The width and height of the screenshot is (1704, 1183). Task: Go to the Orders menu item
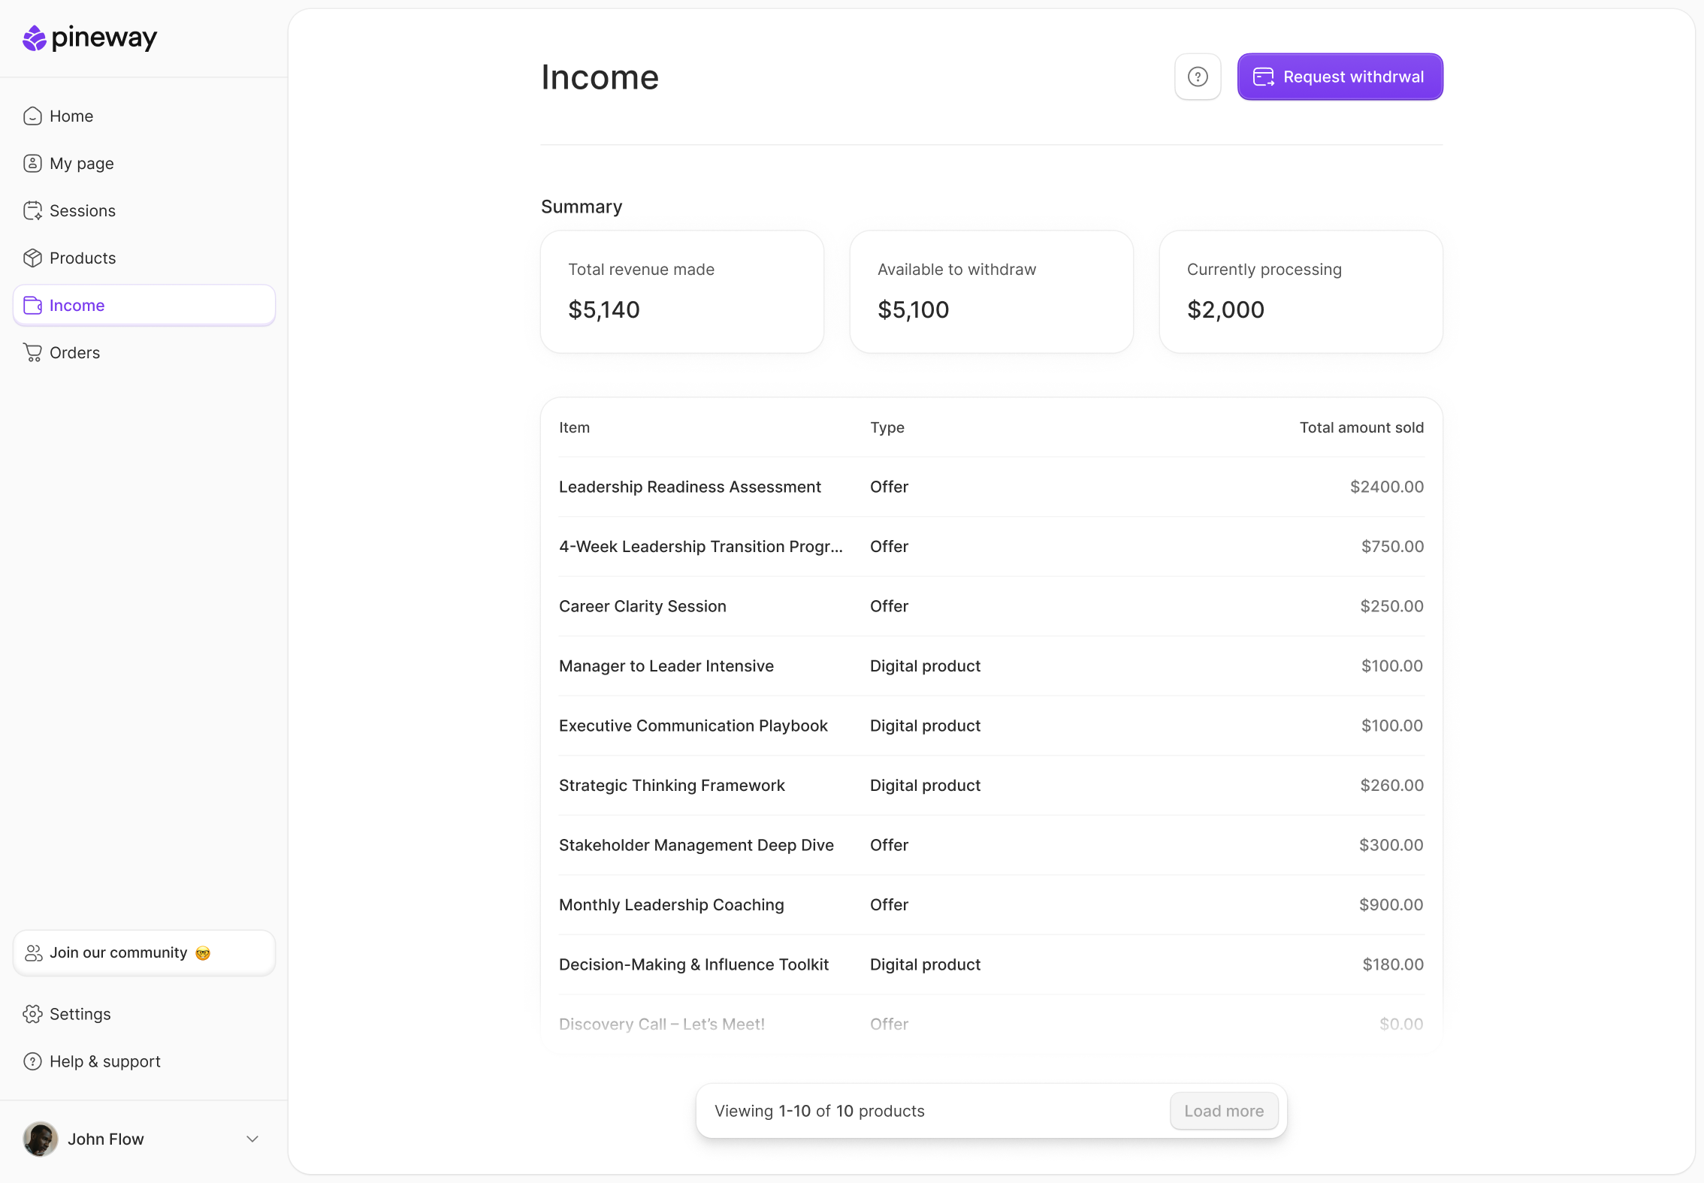click(74, 352)
